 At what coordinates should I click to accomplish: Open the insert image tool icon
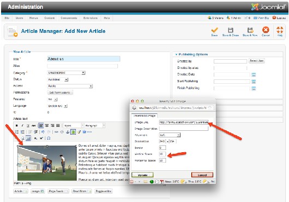click(x=73, y=132)
